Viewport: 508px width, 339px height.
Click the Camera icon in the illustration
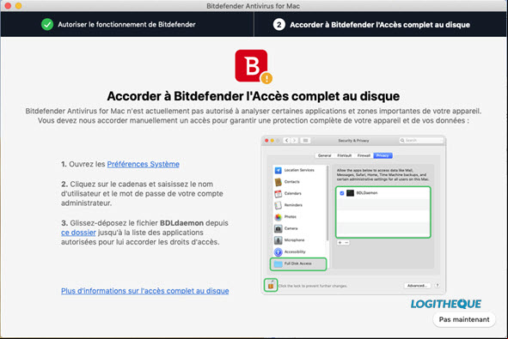pyautogui.click(x=278, y=228)
